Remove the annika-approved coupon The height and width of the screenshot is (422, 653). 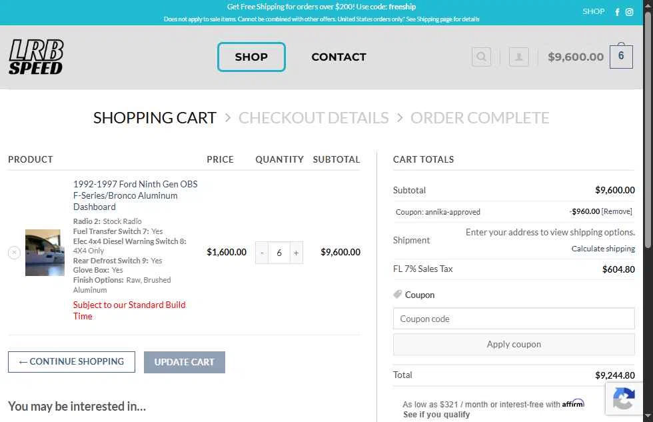617,211
